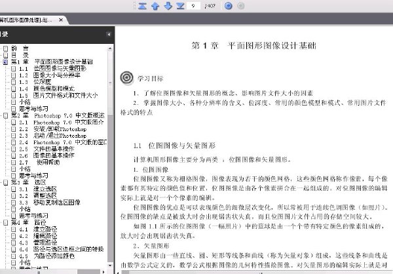Open bookmark 第3章 选区

[x=28, y=182]
